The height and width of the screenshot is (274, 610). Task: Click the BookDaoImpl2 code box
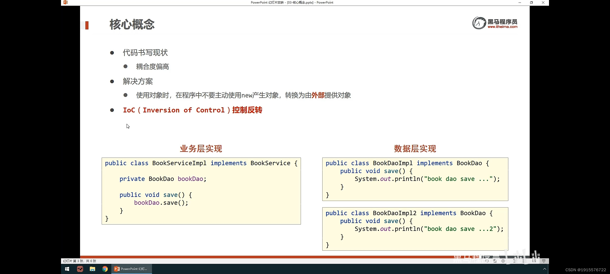click(x=415, y=229)
